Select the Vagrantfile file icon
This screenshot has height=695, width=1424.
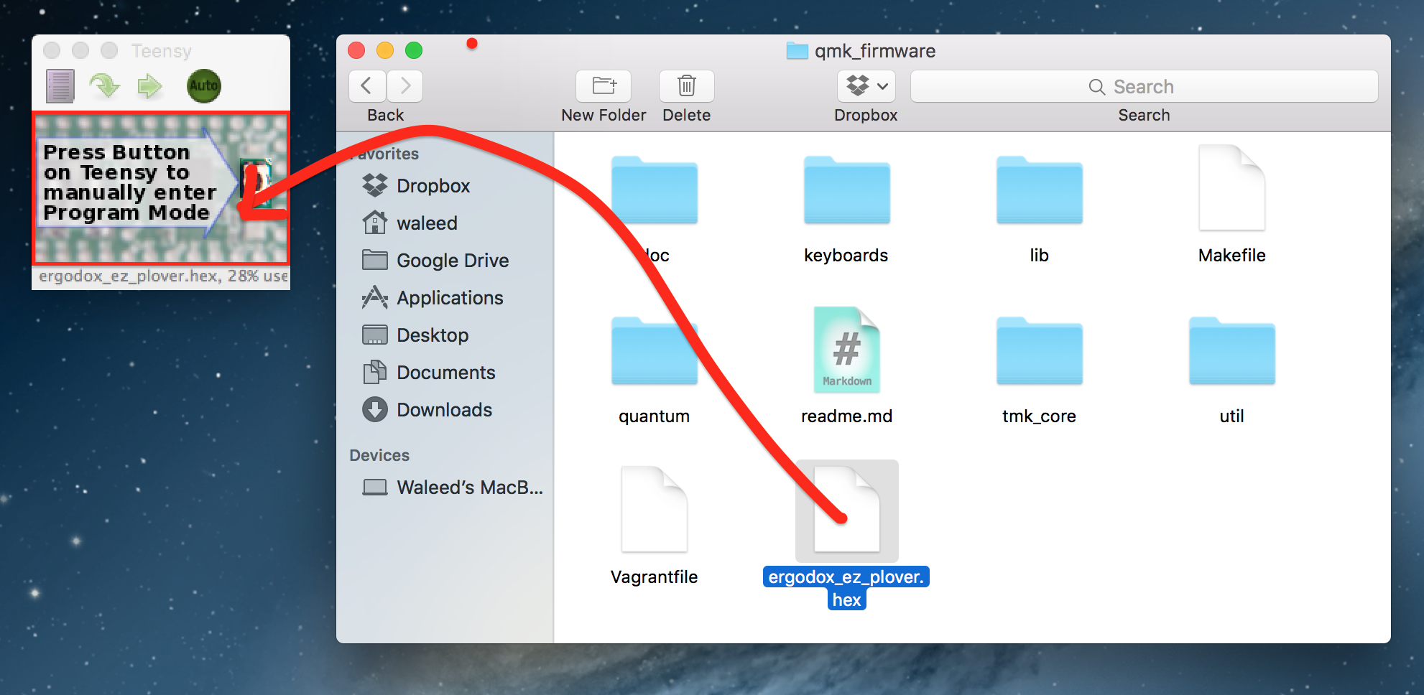655,510
